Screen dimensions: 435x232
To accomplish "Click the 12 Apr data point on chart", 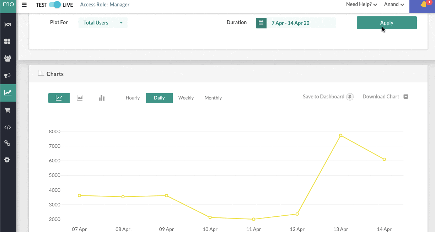I will (297, 214).
